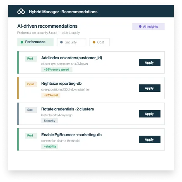The width and height of the screenshot is (182, 182).
Task: Open the Enable PgBouncer marketing-db title
Action: click(72, 135)
